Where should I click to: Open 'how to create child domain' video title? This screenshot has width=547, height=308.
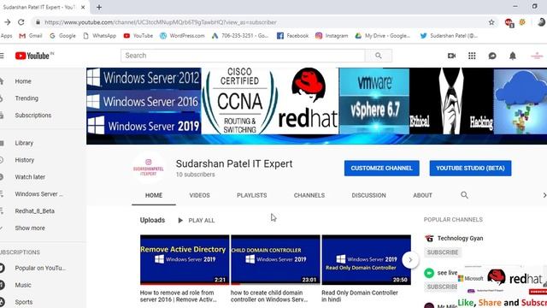point(269,296)
